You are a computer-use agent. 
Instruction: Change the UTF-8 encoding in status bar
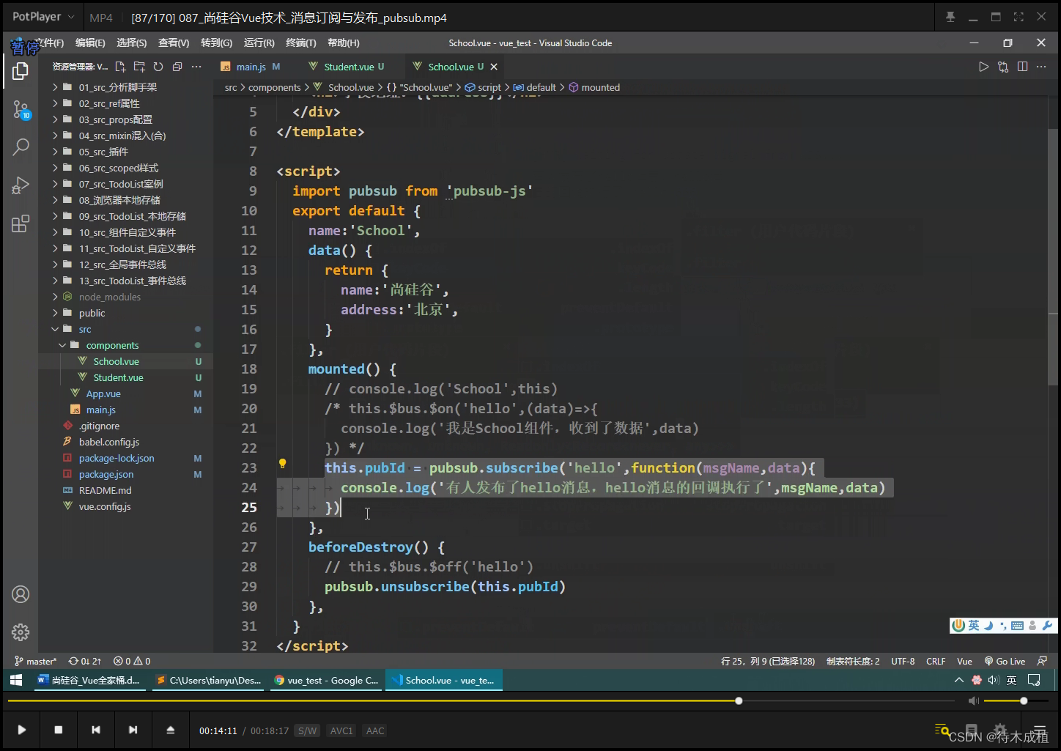pos(903,661)
